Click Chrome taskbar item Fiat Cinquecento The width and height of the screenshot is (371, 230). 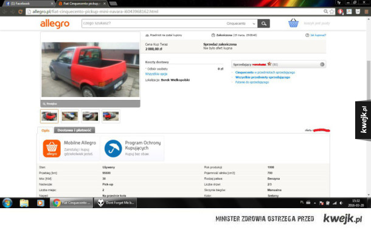tap(71, 203)
